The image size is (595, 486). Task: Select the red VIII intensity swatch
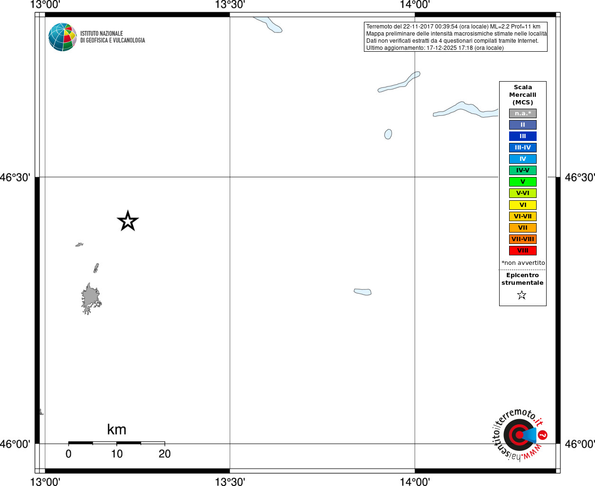(523, 251)
